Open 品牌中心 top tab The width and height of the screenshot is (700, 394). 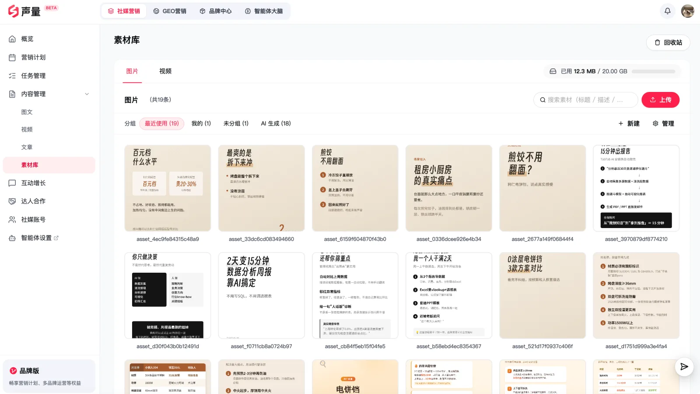point(216,11)
